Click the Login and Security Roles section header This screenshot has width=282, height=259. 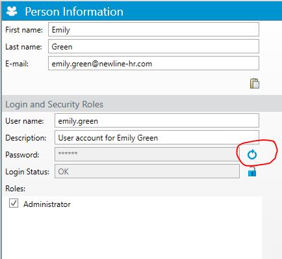point(142,103)
